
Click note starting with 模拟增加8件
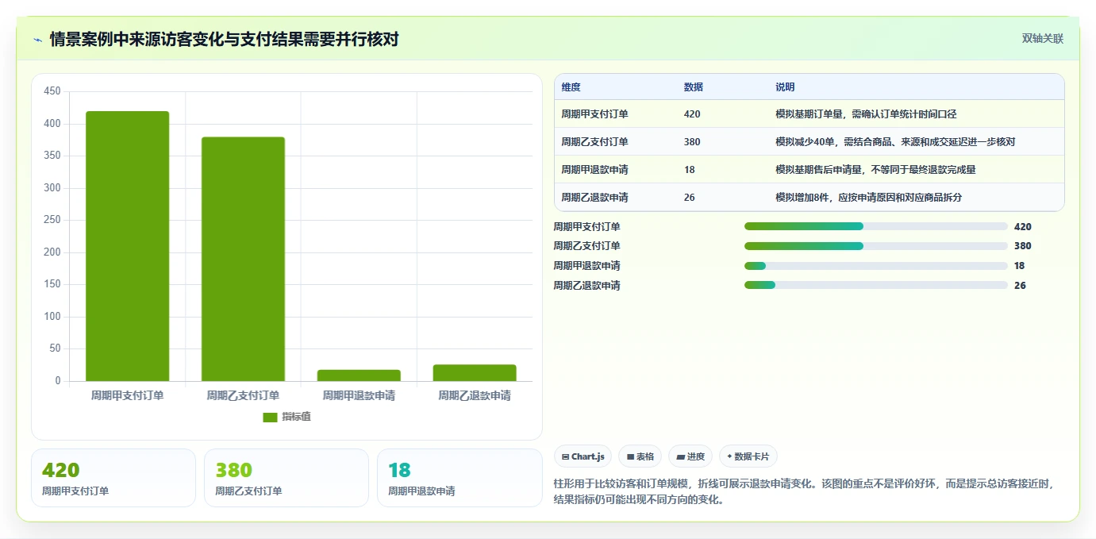click(868, 197)
